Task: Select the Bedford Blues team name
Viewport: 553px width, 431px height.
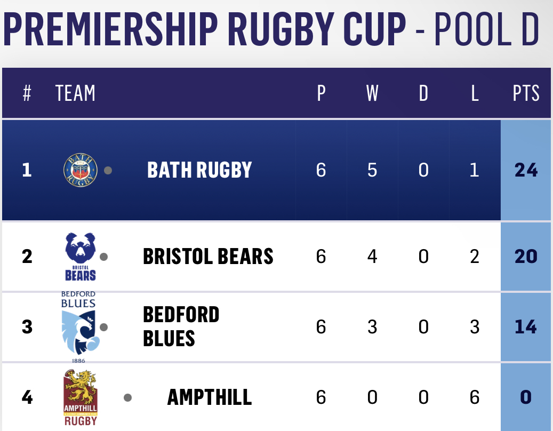Action: (181, 326)
